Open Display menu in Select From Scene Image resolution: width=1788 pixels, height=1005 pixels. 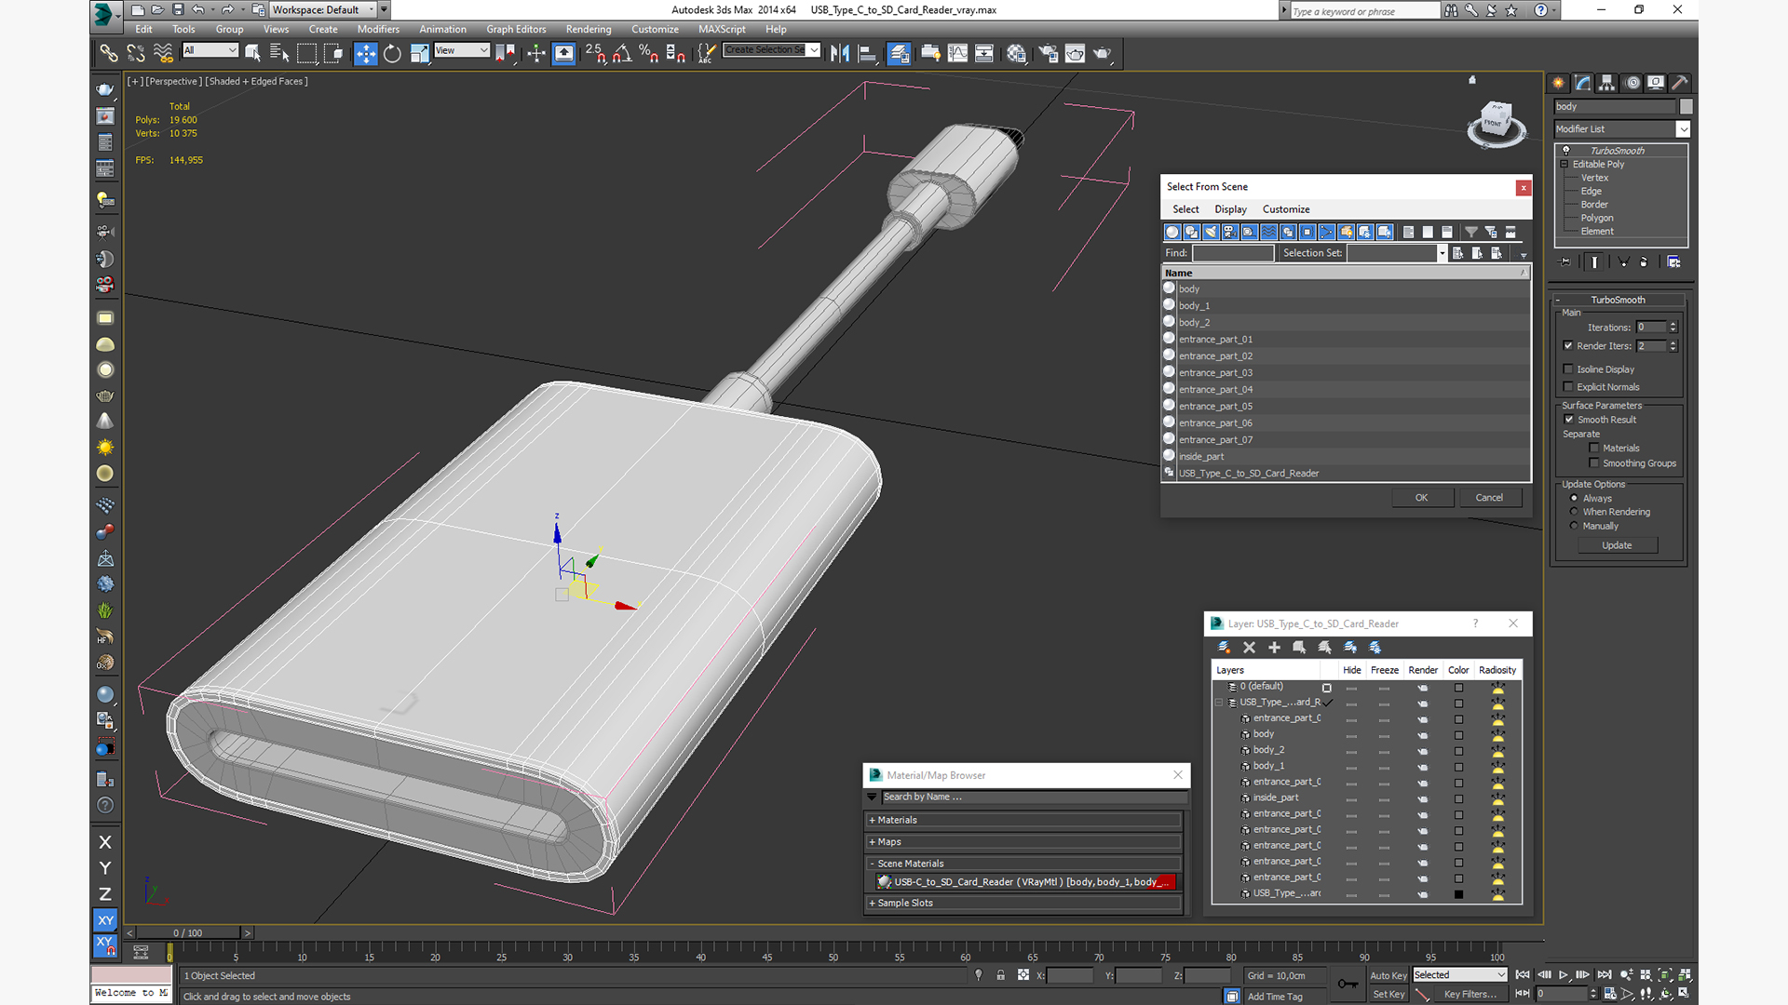[x=1230, y=209]
